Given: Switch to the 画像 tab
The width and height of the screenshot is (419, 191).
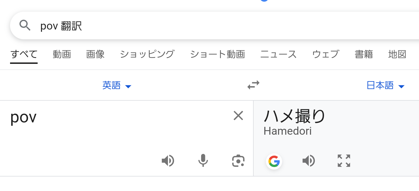Looking at the screenshot, I should [x=95, y=54].
